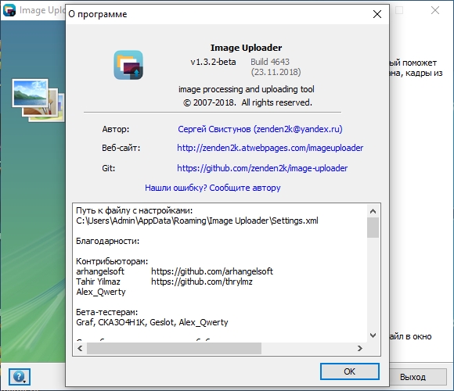Click the Settings.xml path line
Viewport: 454px width, 391px height.
[x=197, y=221]
